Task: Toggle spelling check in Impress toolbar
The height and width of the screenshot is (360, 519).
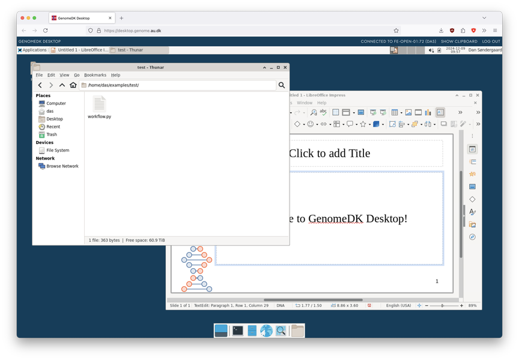Action: [323, 112]
